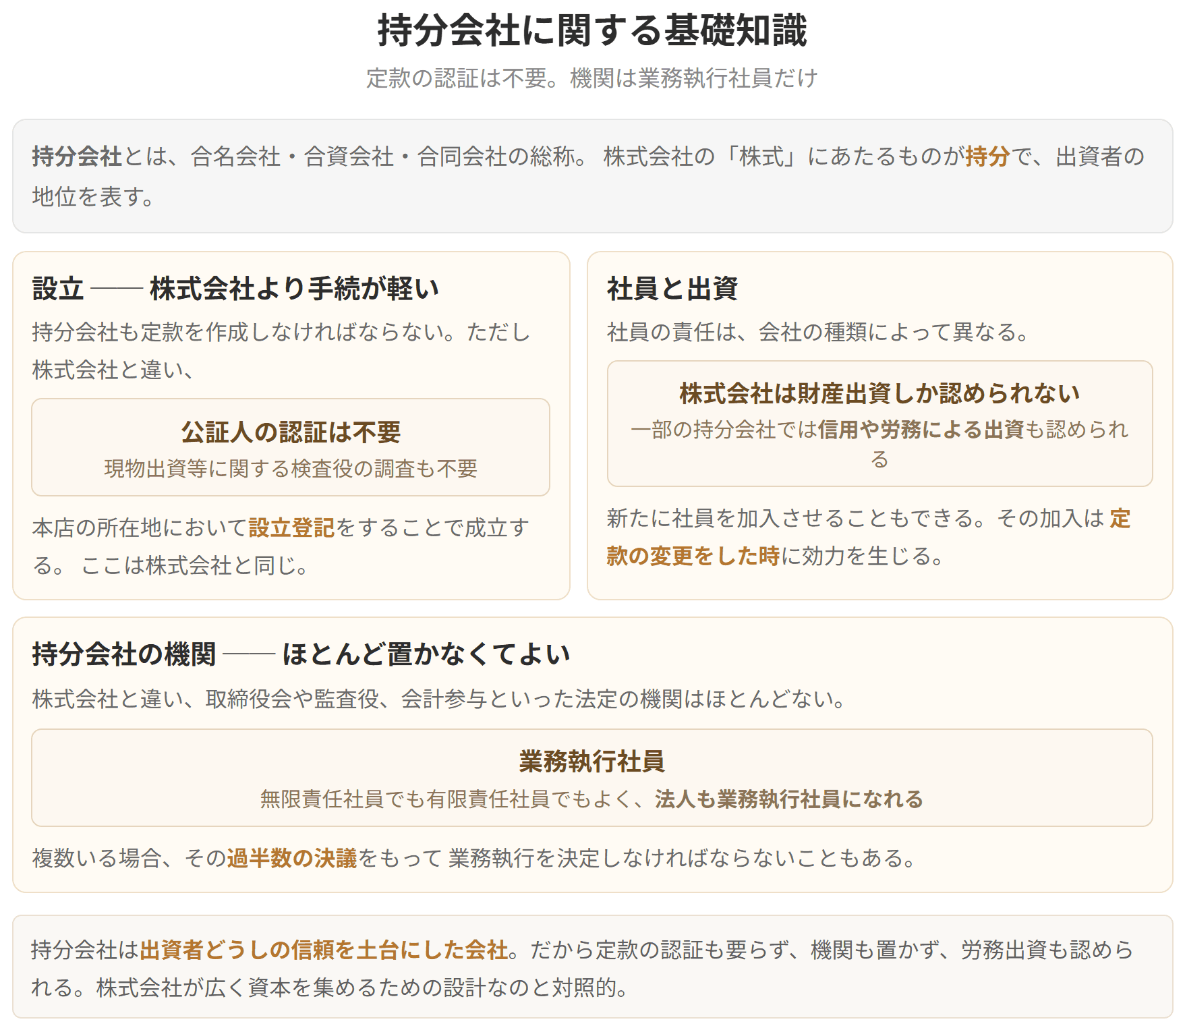Click the text 合名会社・合資会社・合同会社の総称
The width and height of the screenshot is (1185, 1030).
tap(382, 156)
